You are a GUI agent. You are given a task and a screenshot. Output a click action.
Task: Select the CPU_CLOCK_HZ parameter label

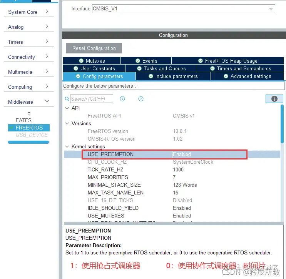[x=107, y=162]
